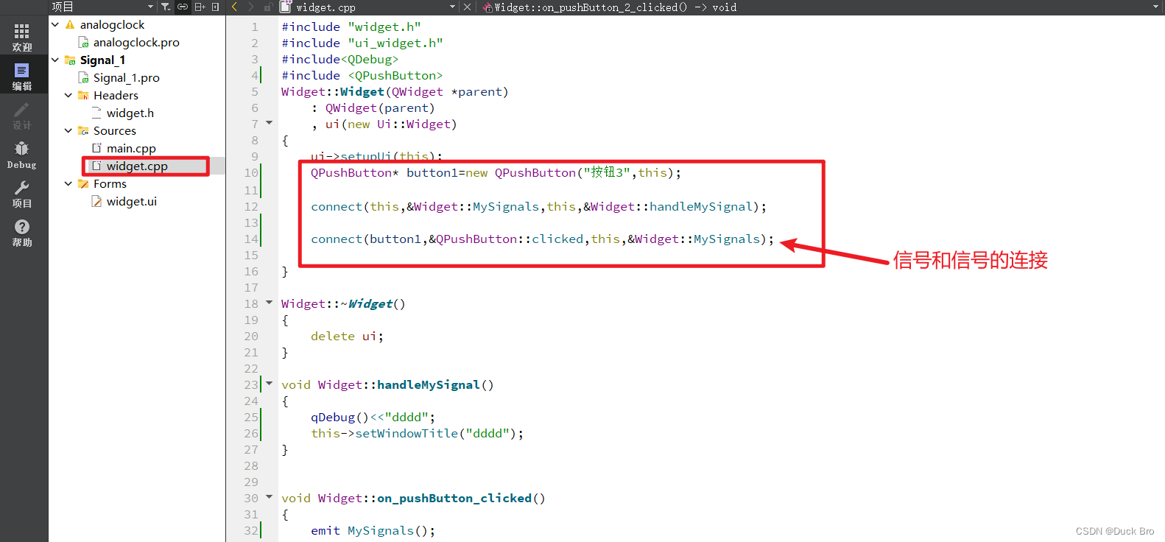Open the 帮助 (Help) mode
The height and width of the screenshot is (542, 1165).
coord(22,233)
